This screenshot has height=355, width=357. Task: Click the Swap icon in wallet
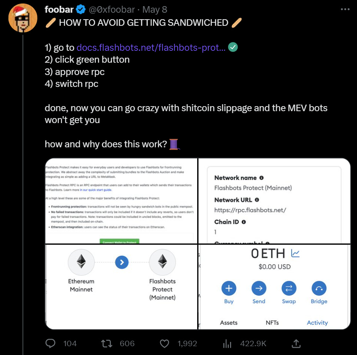click(289, 288)
